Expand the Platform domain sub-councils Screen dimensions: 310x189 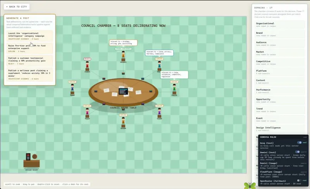[279, 72]
